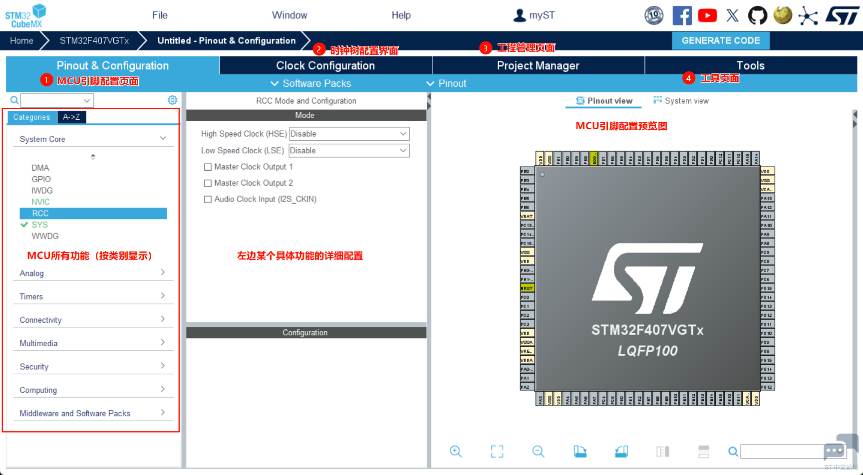863x475 pixels.
Task: Zoom out of the pinout view
Action: coord(538,452)
